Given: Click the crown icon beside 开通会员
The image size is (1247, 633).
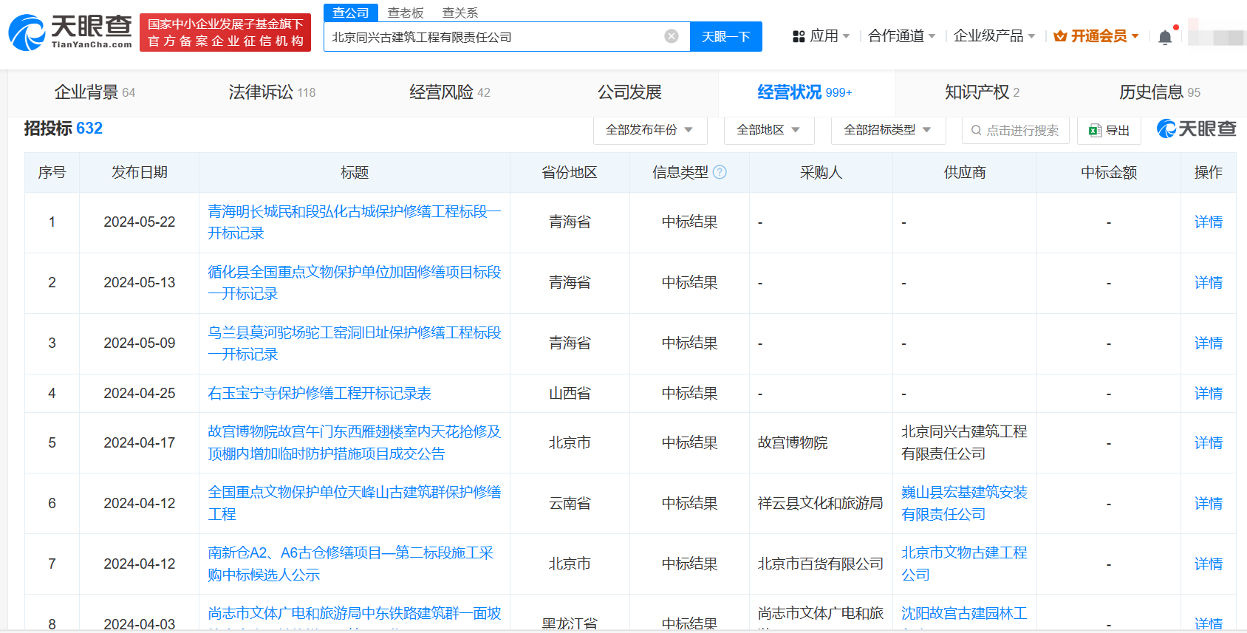Looking at the screenshot, I should click(x=1060, y=36).
